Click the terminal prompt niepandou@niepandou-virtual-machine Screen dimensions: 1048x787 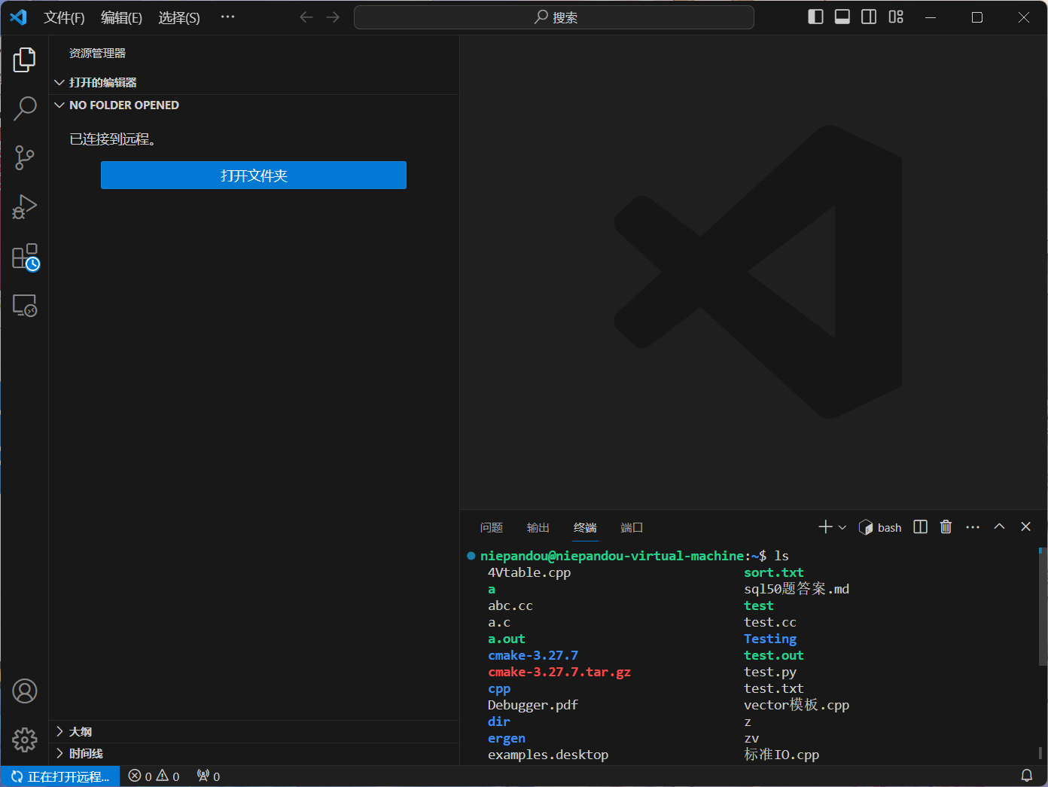(612, 557)
